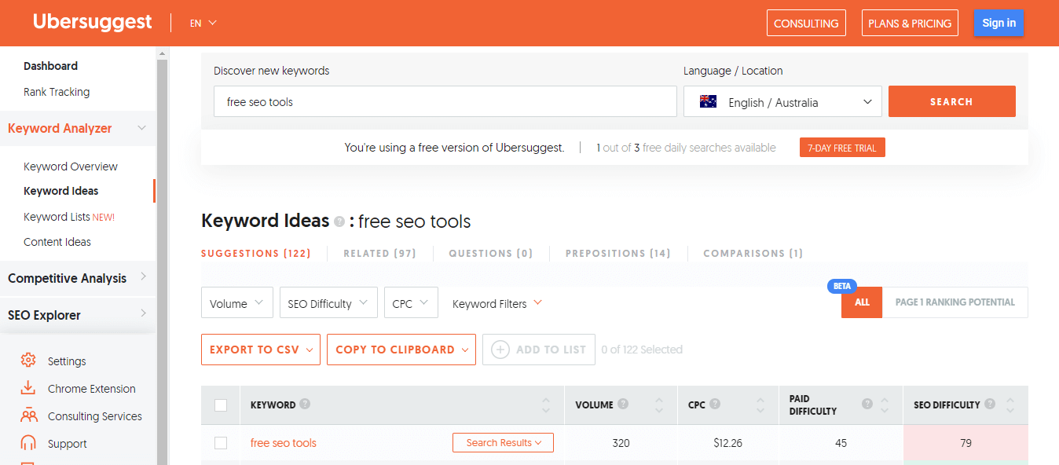This screenshot has height=465, width=1059.
Task: Click the Chrome Extension download icon
Action: 28,388
